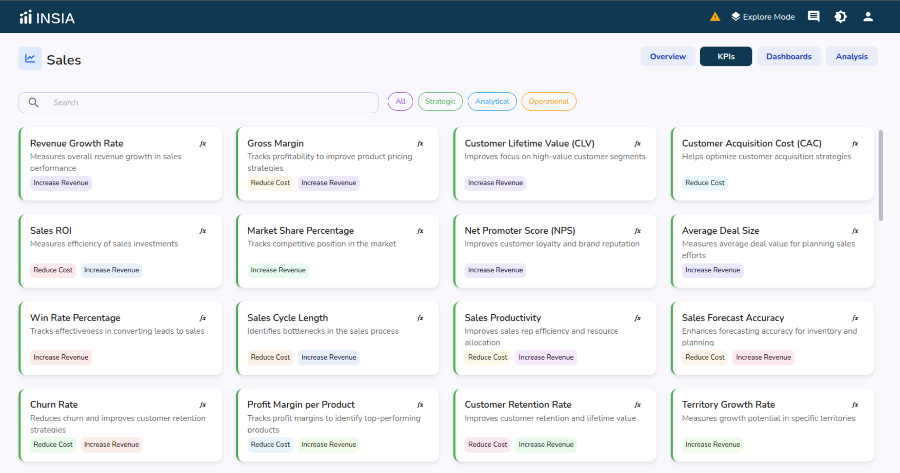Toggle Explore Mode
Image resolution: width=900 pixels, height=473 pixels.
coord(763,17)
